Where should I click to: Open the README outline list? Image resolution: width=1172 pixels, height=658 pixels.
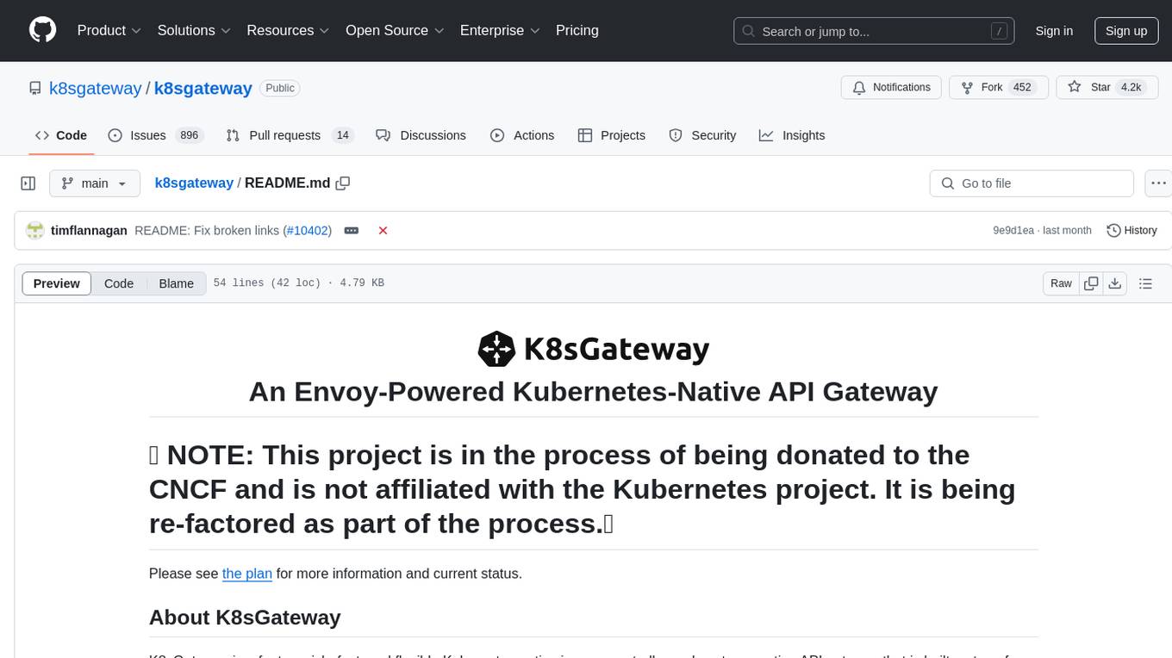1145,283
